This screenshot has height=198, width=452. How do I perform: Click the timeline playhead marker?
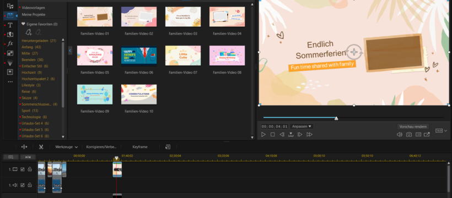point(116,158)
